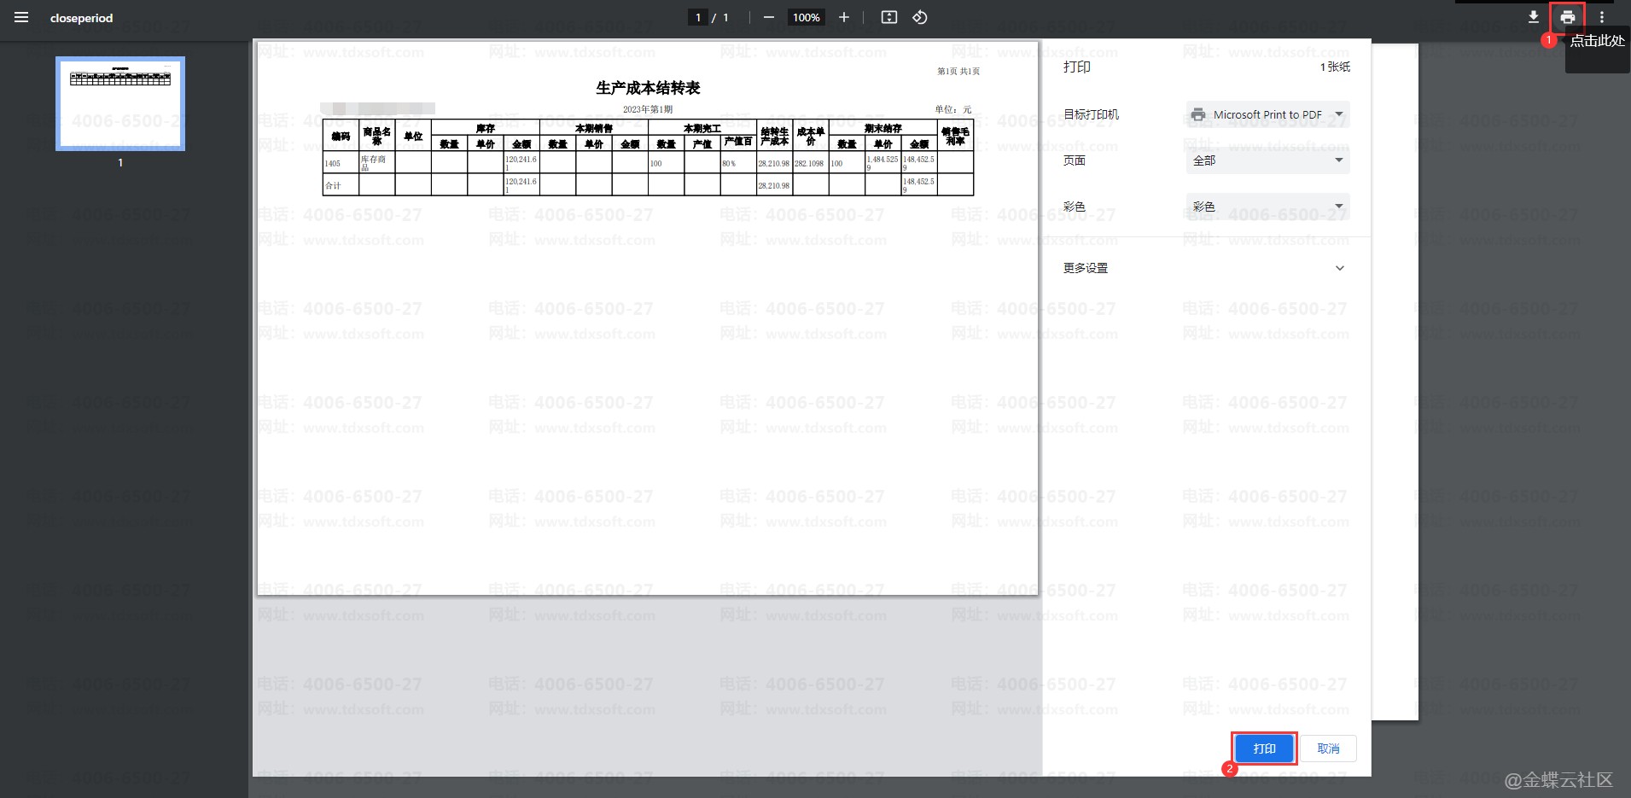Download the PDF using the download icon
1631x798 pixels.
click(x=1533, y=18)
